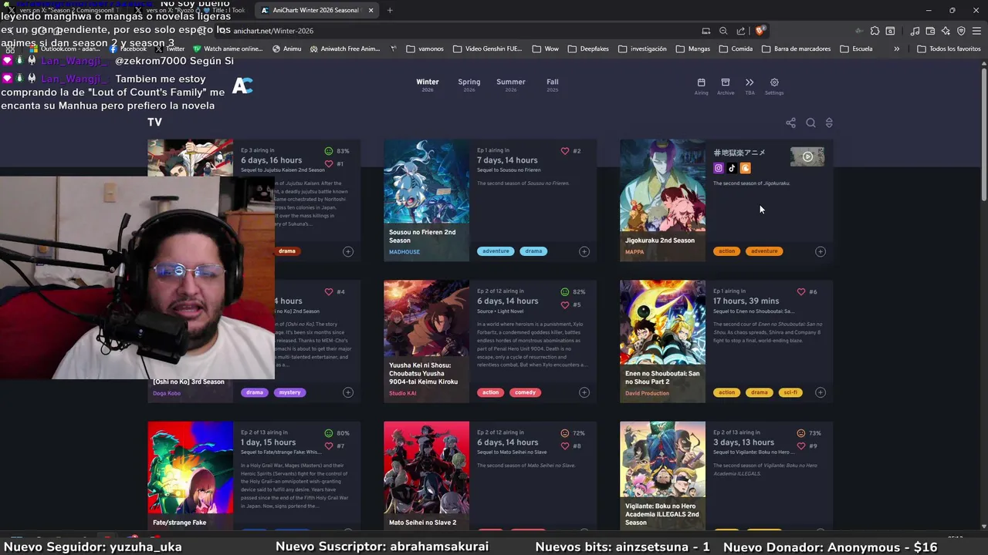Open Jigokuraku's TikTok icon

point(732,168)
